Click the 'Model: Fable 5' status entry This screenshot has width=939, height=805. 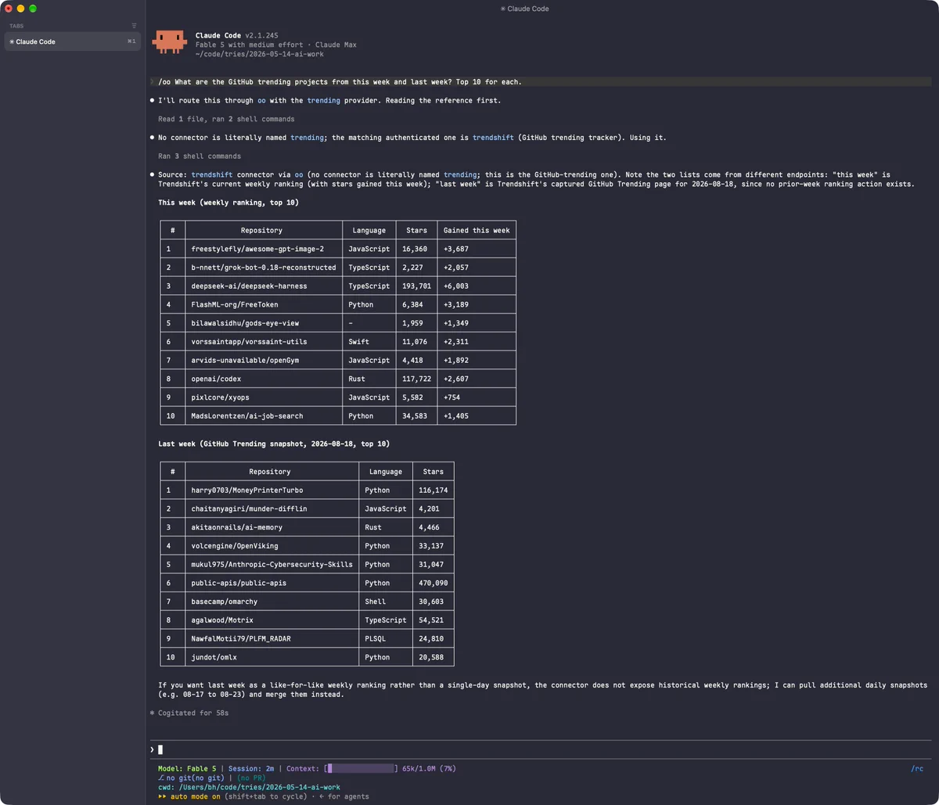coord(186,769)
